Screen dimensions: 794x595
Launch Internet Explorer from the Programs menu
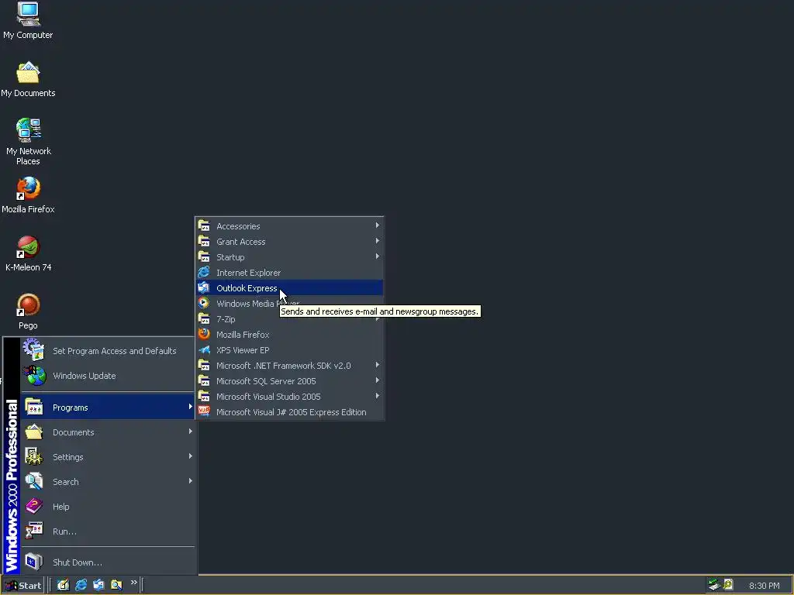pyautogui.click(x=290, y=273)
